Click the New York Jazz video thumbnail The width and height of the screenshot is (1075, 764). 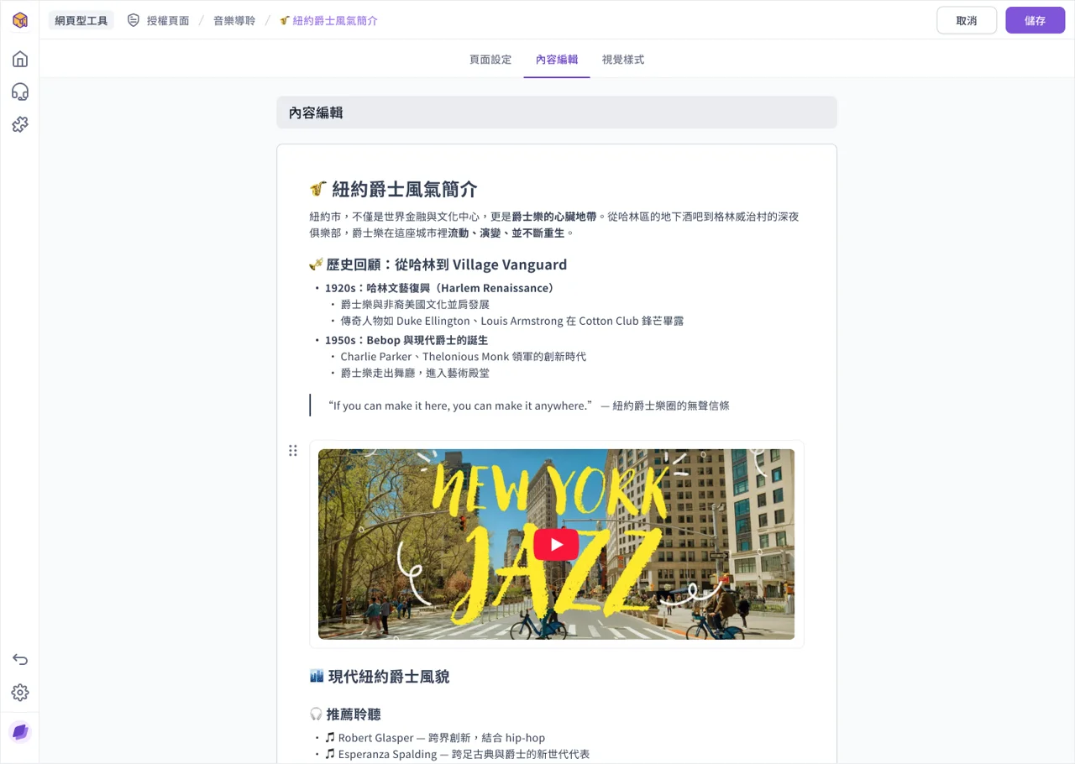(x=556, y=544)
